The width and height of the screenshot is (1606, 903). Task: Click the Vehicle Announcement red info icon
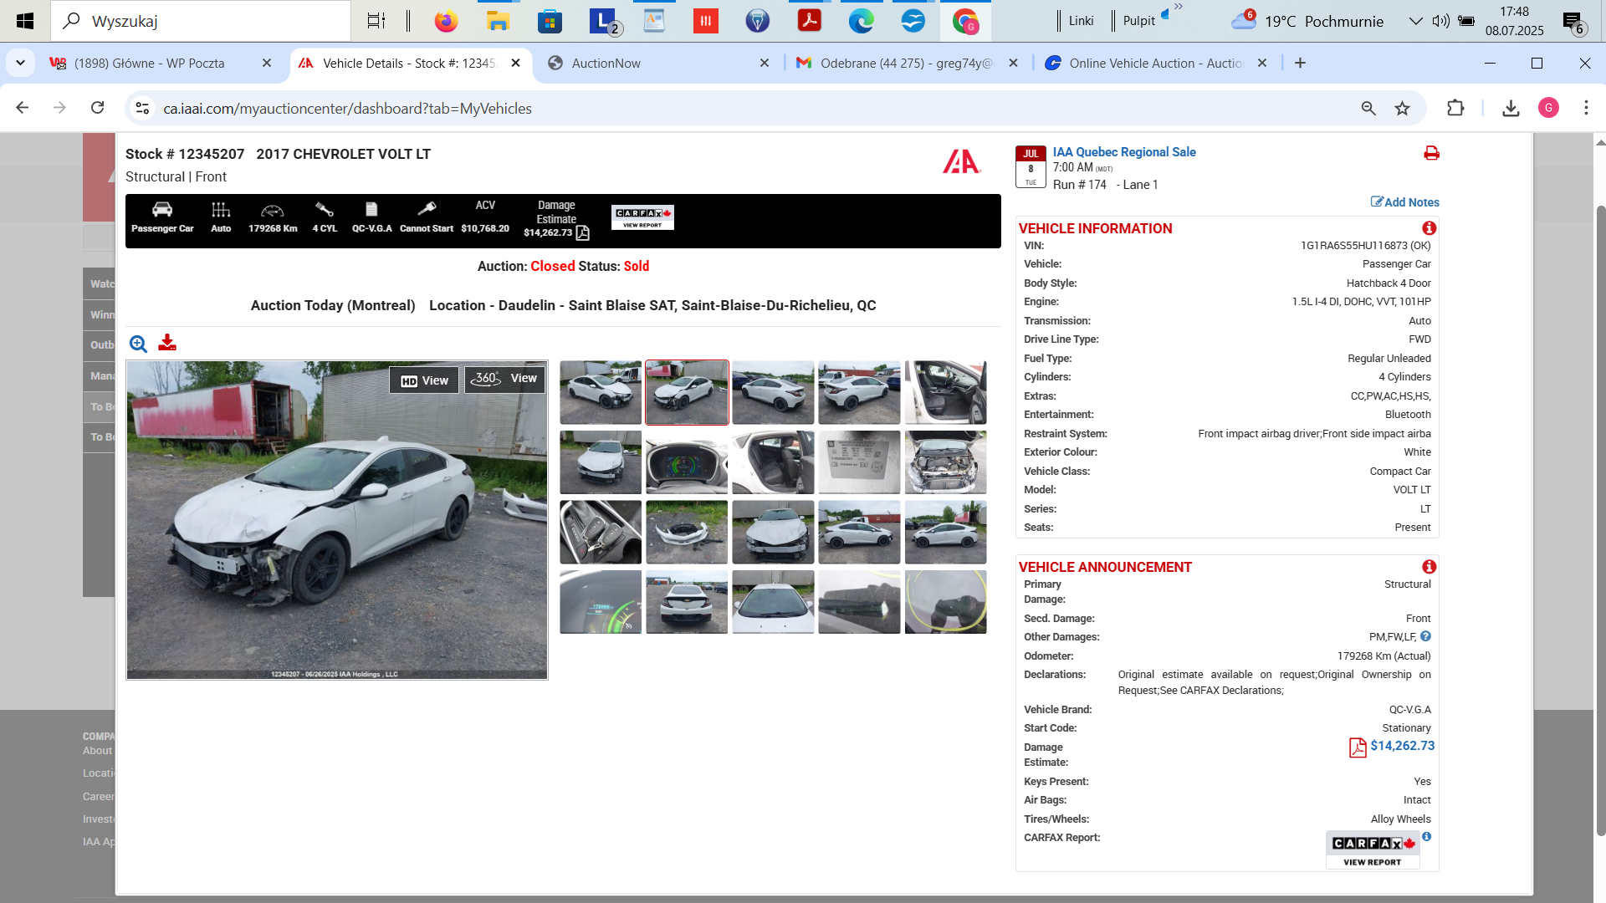tap(1429, 567)
